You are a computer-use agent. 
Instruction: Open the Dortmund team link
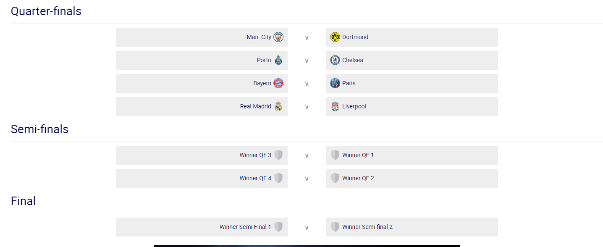point(355,37)
